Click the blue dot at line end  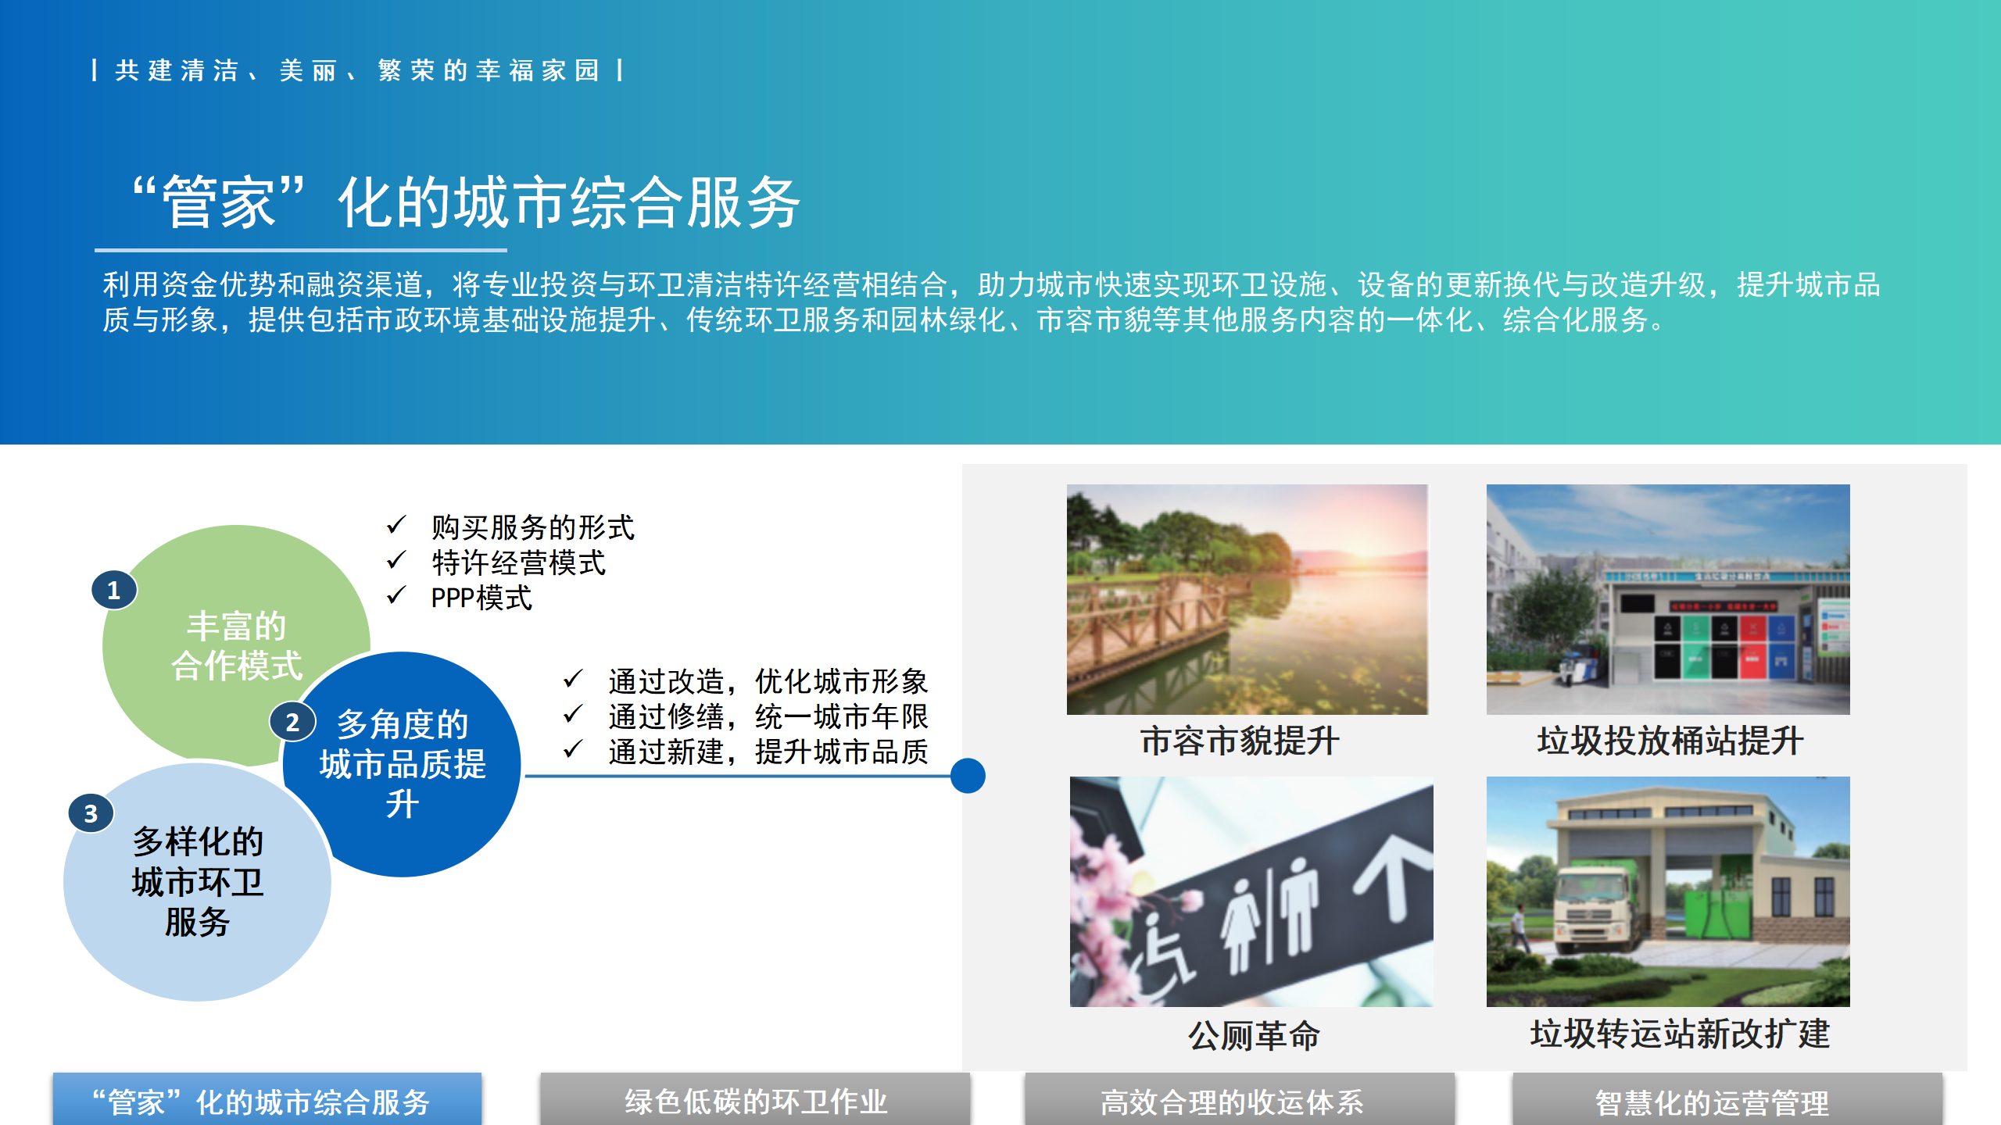point(968,776)
